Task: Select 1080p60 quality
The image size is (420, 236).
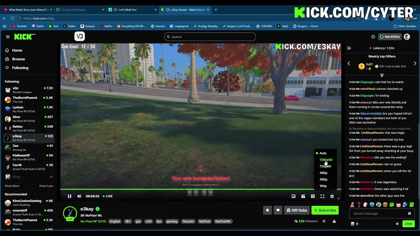Action: tap(326, 160)
